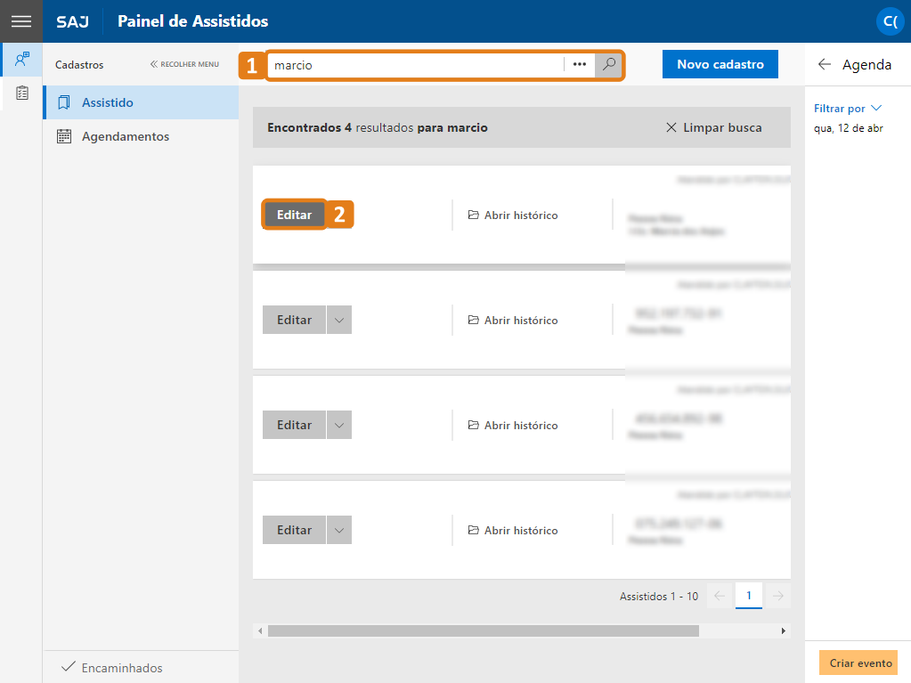Click the horizontal scrollbar thumb

tap(484, 630)
